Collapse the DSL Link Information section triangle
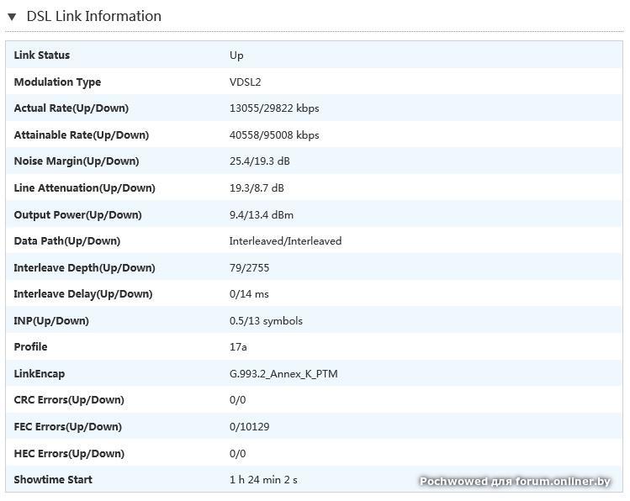630x501 pixels. click(x=12, y=17)
